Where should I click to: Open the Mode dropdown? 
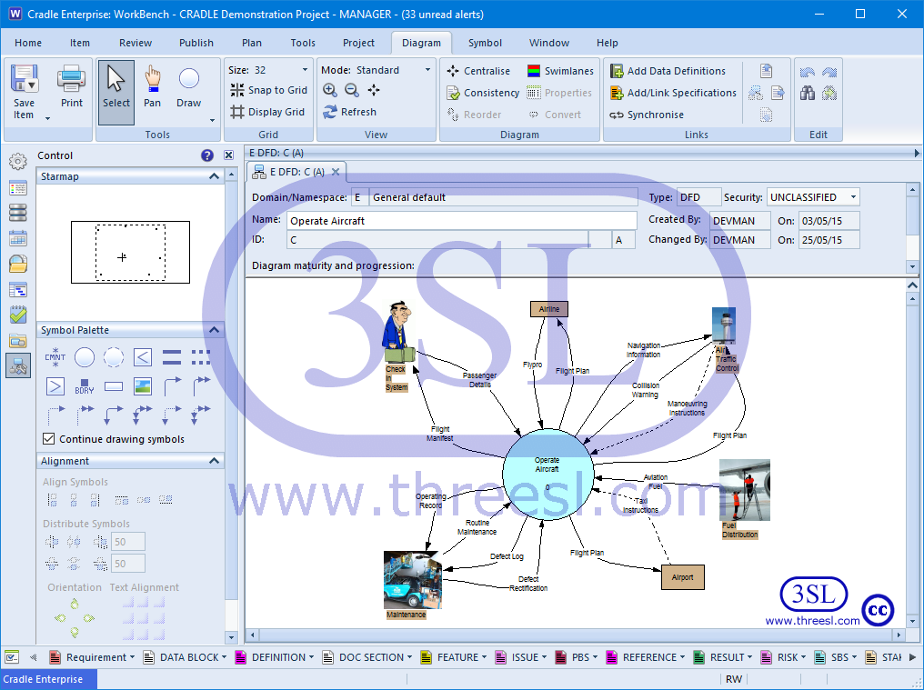[427, 69]
